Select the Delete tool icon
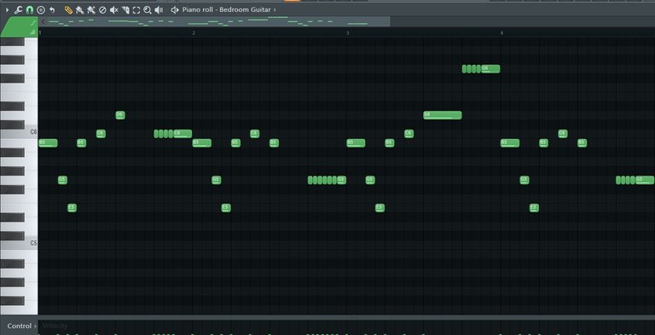The image size is (655, 335). [102, 9]
